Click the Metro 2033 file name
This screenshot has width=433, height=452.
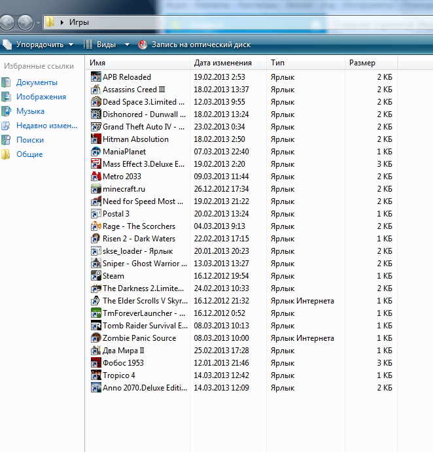[x=122, y=177]
